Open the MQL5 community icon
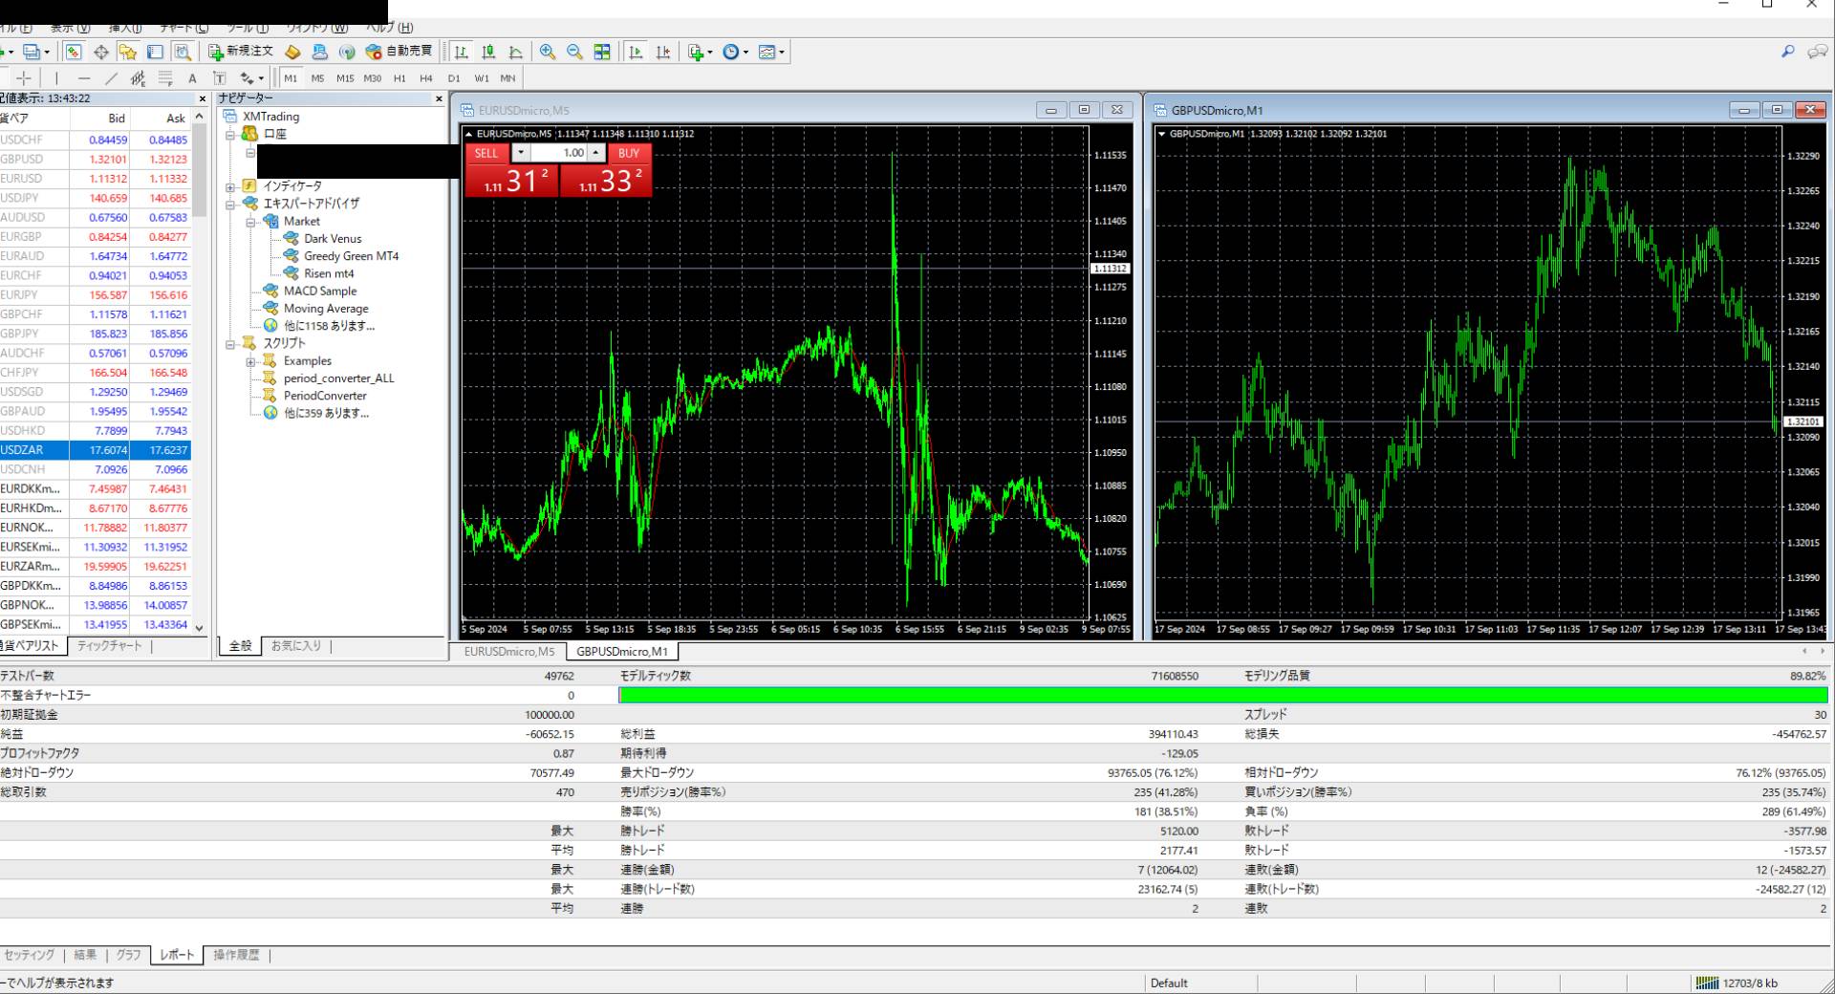Viewport: 1835px width, 994px height. coord(320,52)
